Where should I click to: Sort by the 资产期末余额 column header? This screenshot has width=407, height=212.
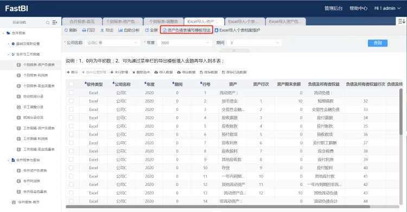(x=289, y=84)
